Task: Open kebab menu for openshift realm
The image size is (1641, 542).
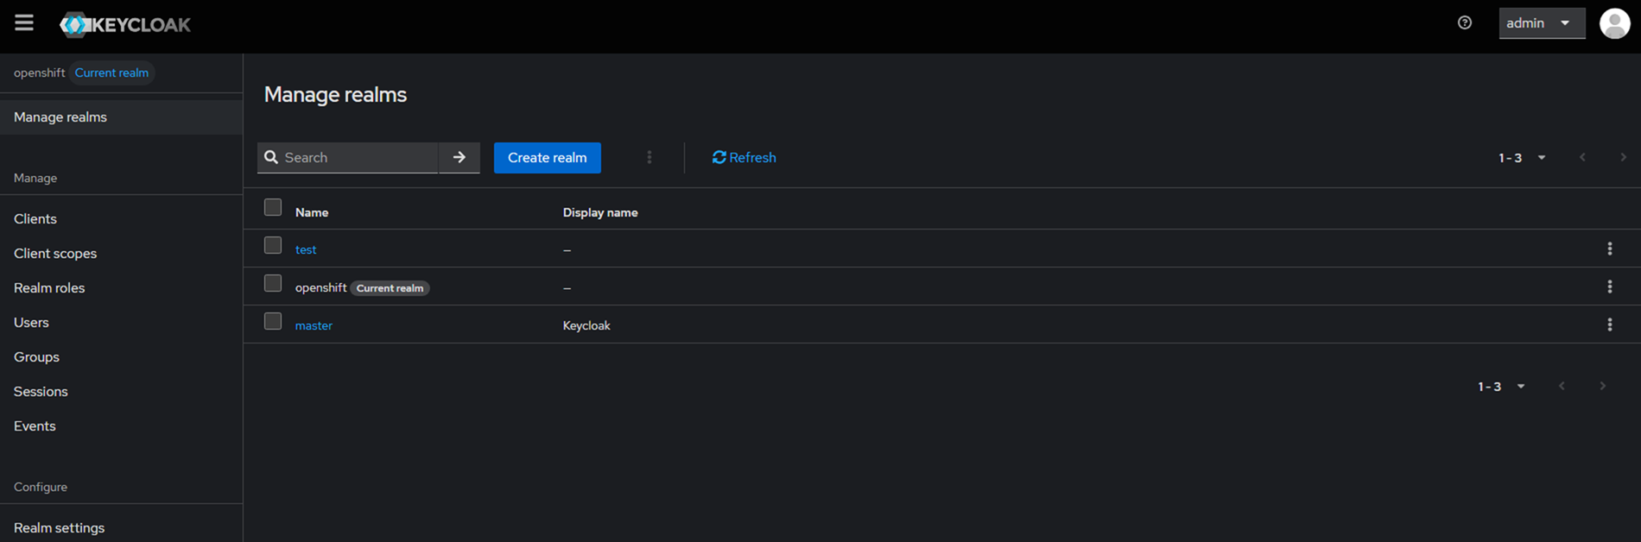Action: coord(1609,287)
